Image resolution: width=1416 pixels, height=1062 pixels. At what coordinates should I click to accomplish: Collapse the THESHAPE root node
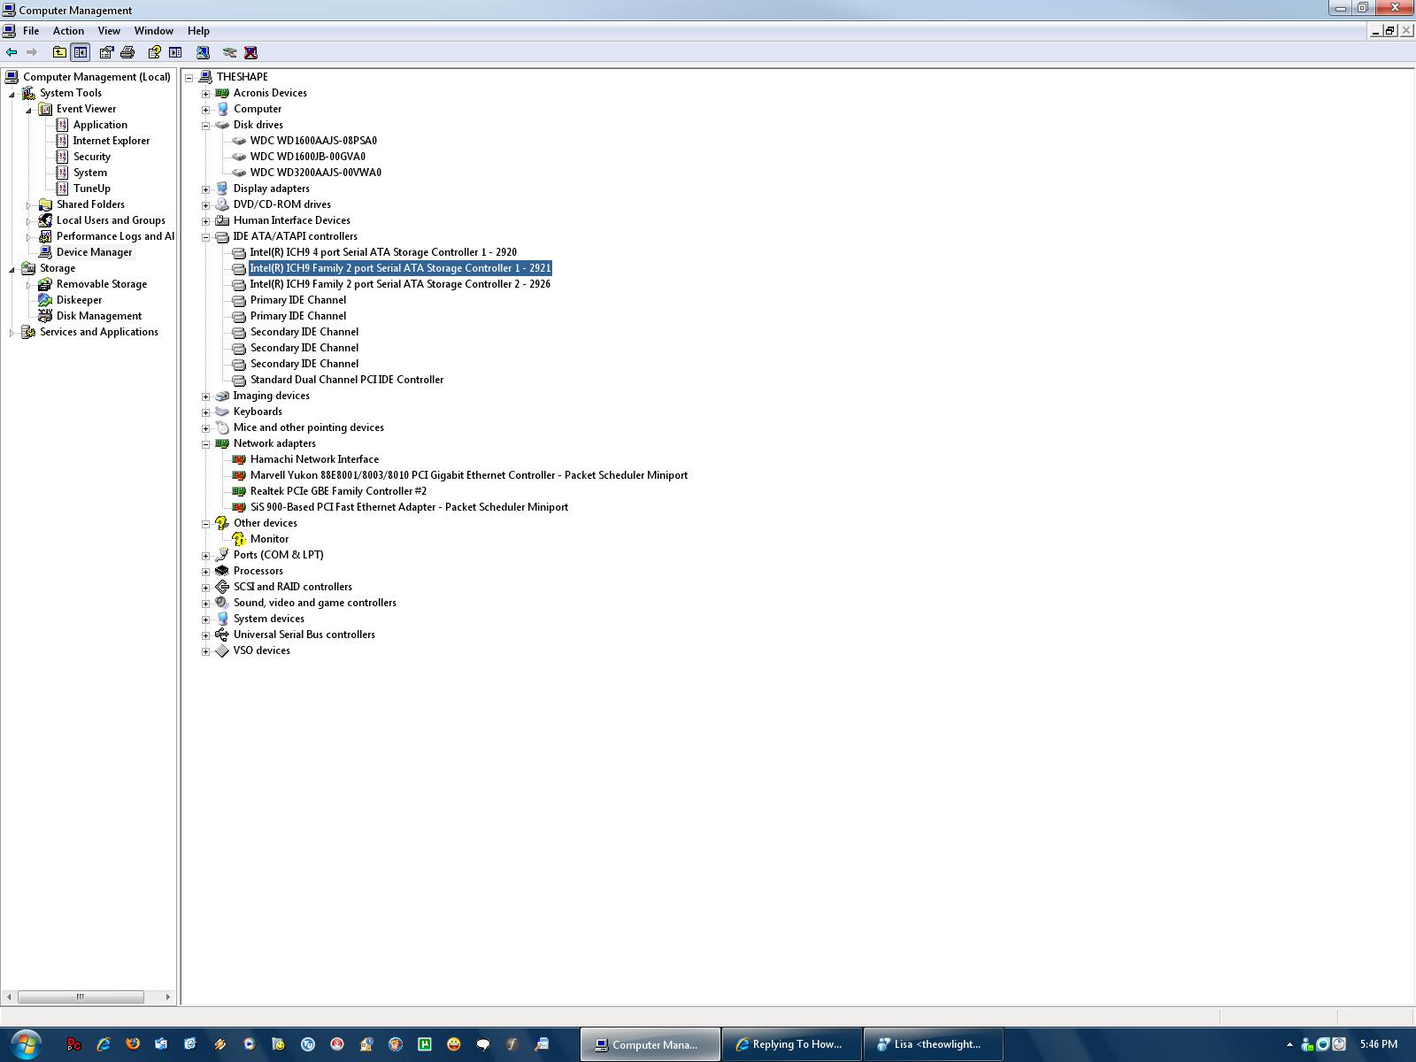[x=189, y=78]
